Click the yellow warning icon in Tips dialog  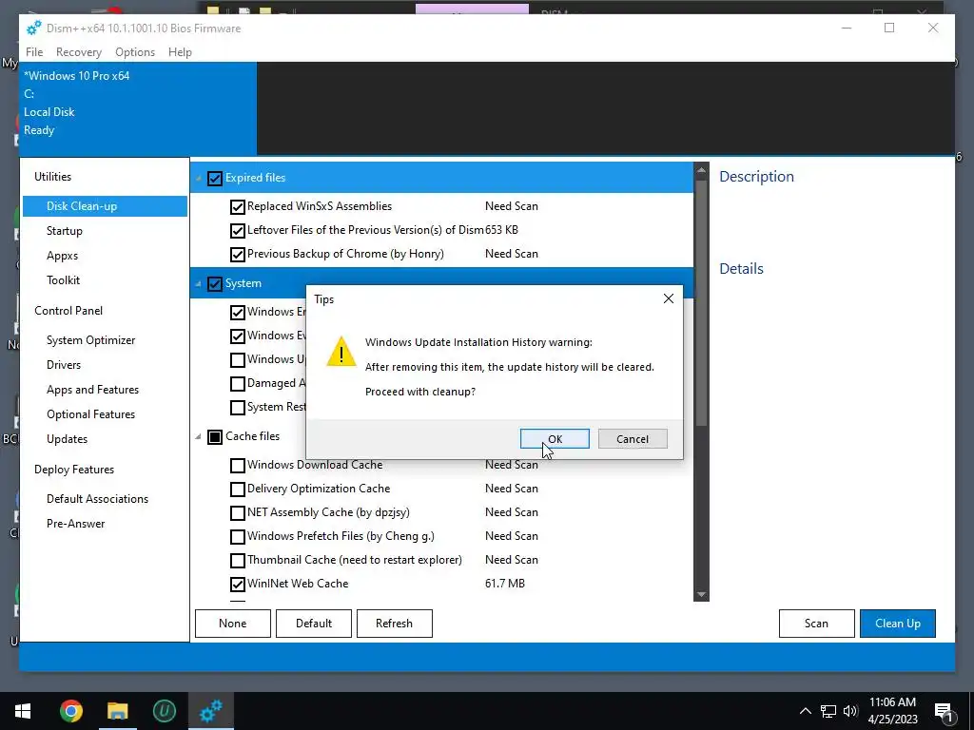point(341,352)
